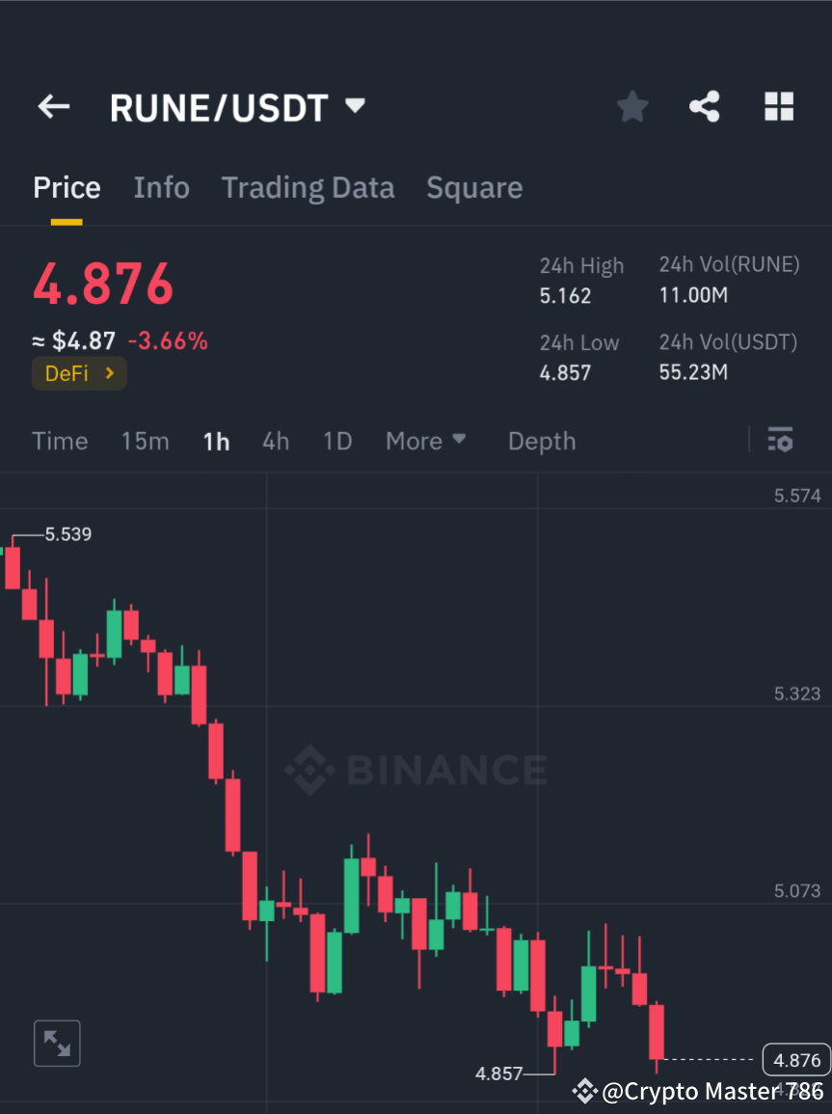Open the grid layout icon
The width and height of the screenshot is (832, 1114).
tap(779, 106)
